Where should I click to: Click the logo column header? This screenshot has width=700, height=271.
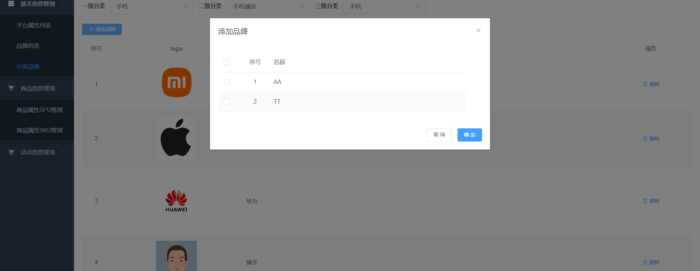pyautogui.click(x=176, y=49)
